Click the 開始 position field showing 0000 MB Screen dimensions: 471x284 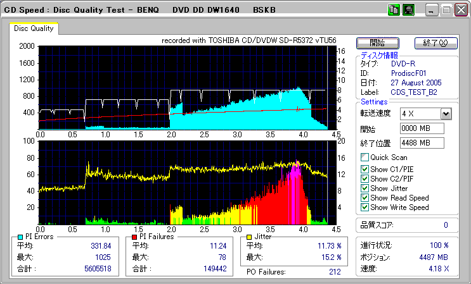422,129
